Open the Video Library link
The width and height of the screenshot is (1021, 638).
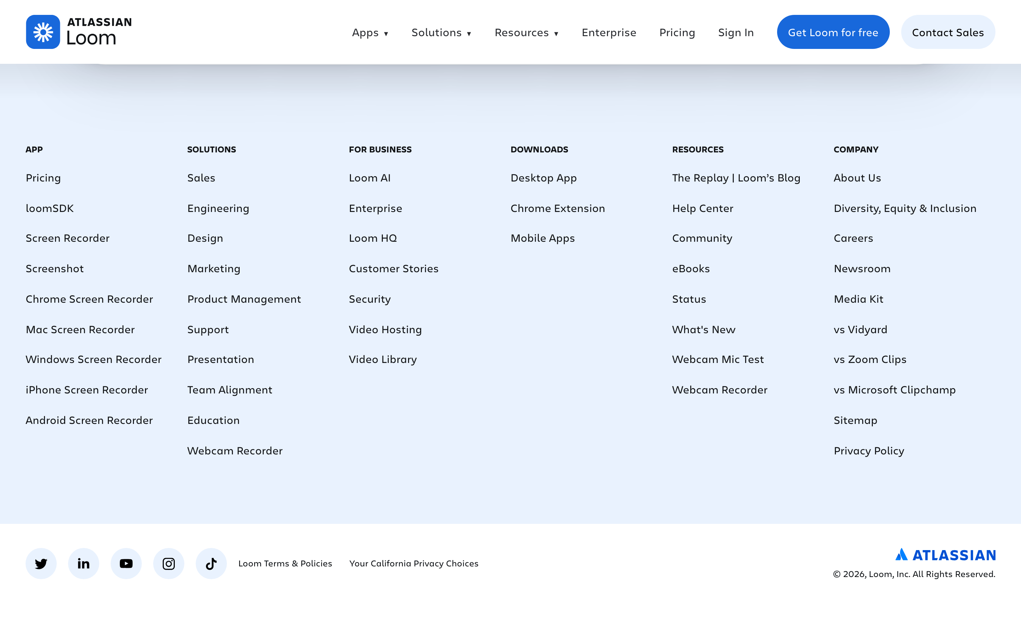(383, 359)
